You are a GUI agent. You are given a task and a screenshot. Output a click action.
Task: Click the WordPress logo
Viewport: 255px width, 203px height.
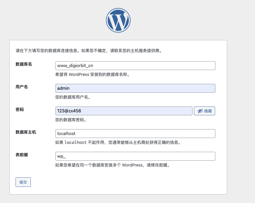tap(118, 20)
